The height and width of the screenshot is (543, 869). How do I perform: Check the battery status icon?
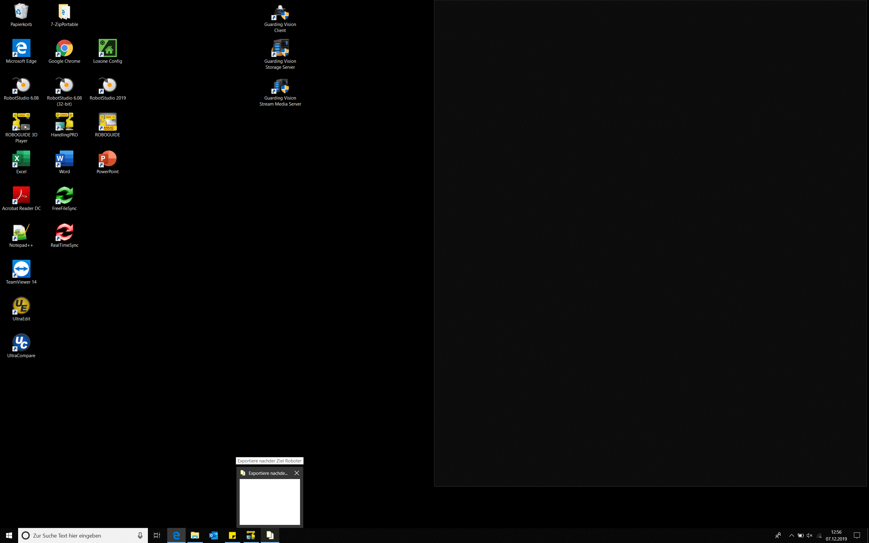(800, 535)
